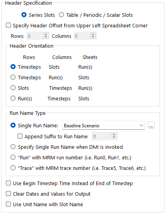Decrease the Columns offset spinner value
The height and width of the screenshot is (214, 166).
[93, 37]
